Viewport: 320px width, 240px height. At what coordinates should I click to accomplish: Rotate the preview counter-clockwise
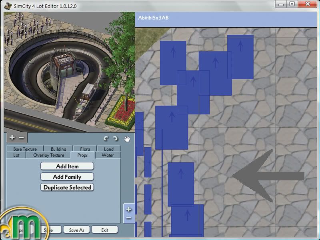tap(106, 138)
